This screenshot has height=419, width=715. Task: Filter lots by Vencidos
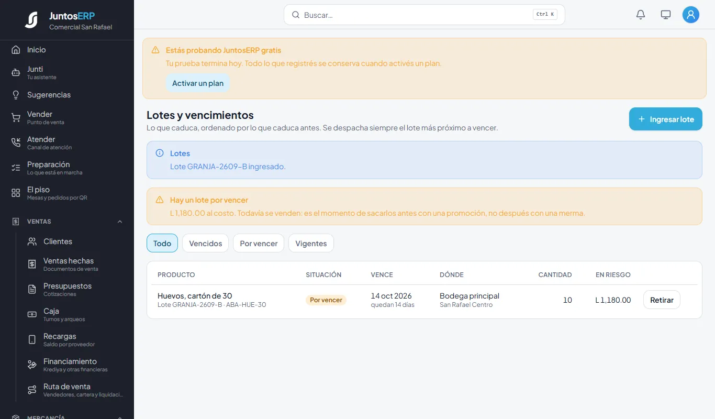click(x=205, y=243)
